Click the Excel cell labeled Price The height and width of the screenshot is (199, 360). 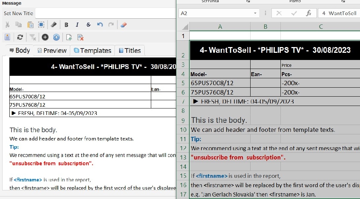tap(320, 65)
